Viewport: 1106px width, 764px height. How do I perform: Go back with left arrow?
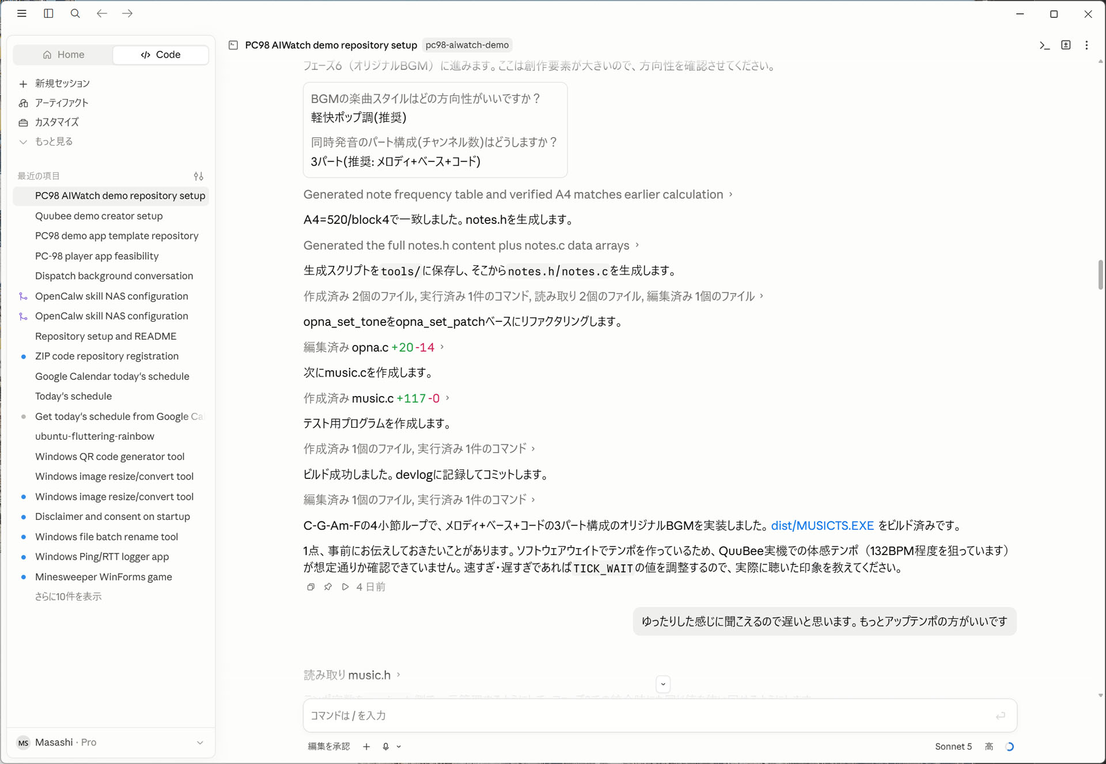[102, 13]
